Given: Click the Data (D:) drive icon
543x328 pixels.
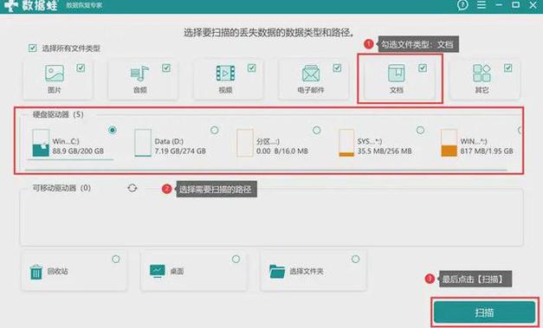Looking at the screenshot, I should pyautogui.click(x=143, y=143).
